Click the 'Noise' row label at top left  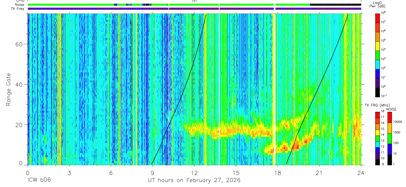[x=20, y=5]
